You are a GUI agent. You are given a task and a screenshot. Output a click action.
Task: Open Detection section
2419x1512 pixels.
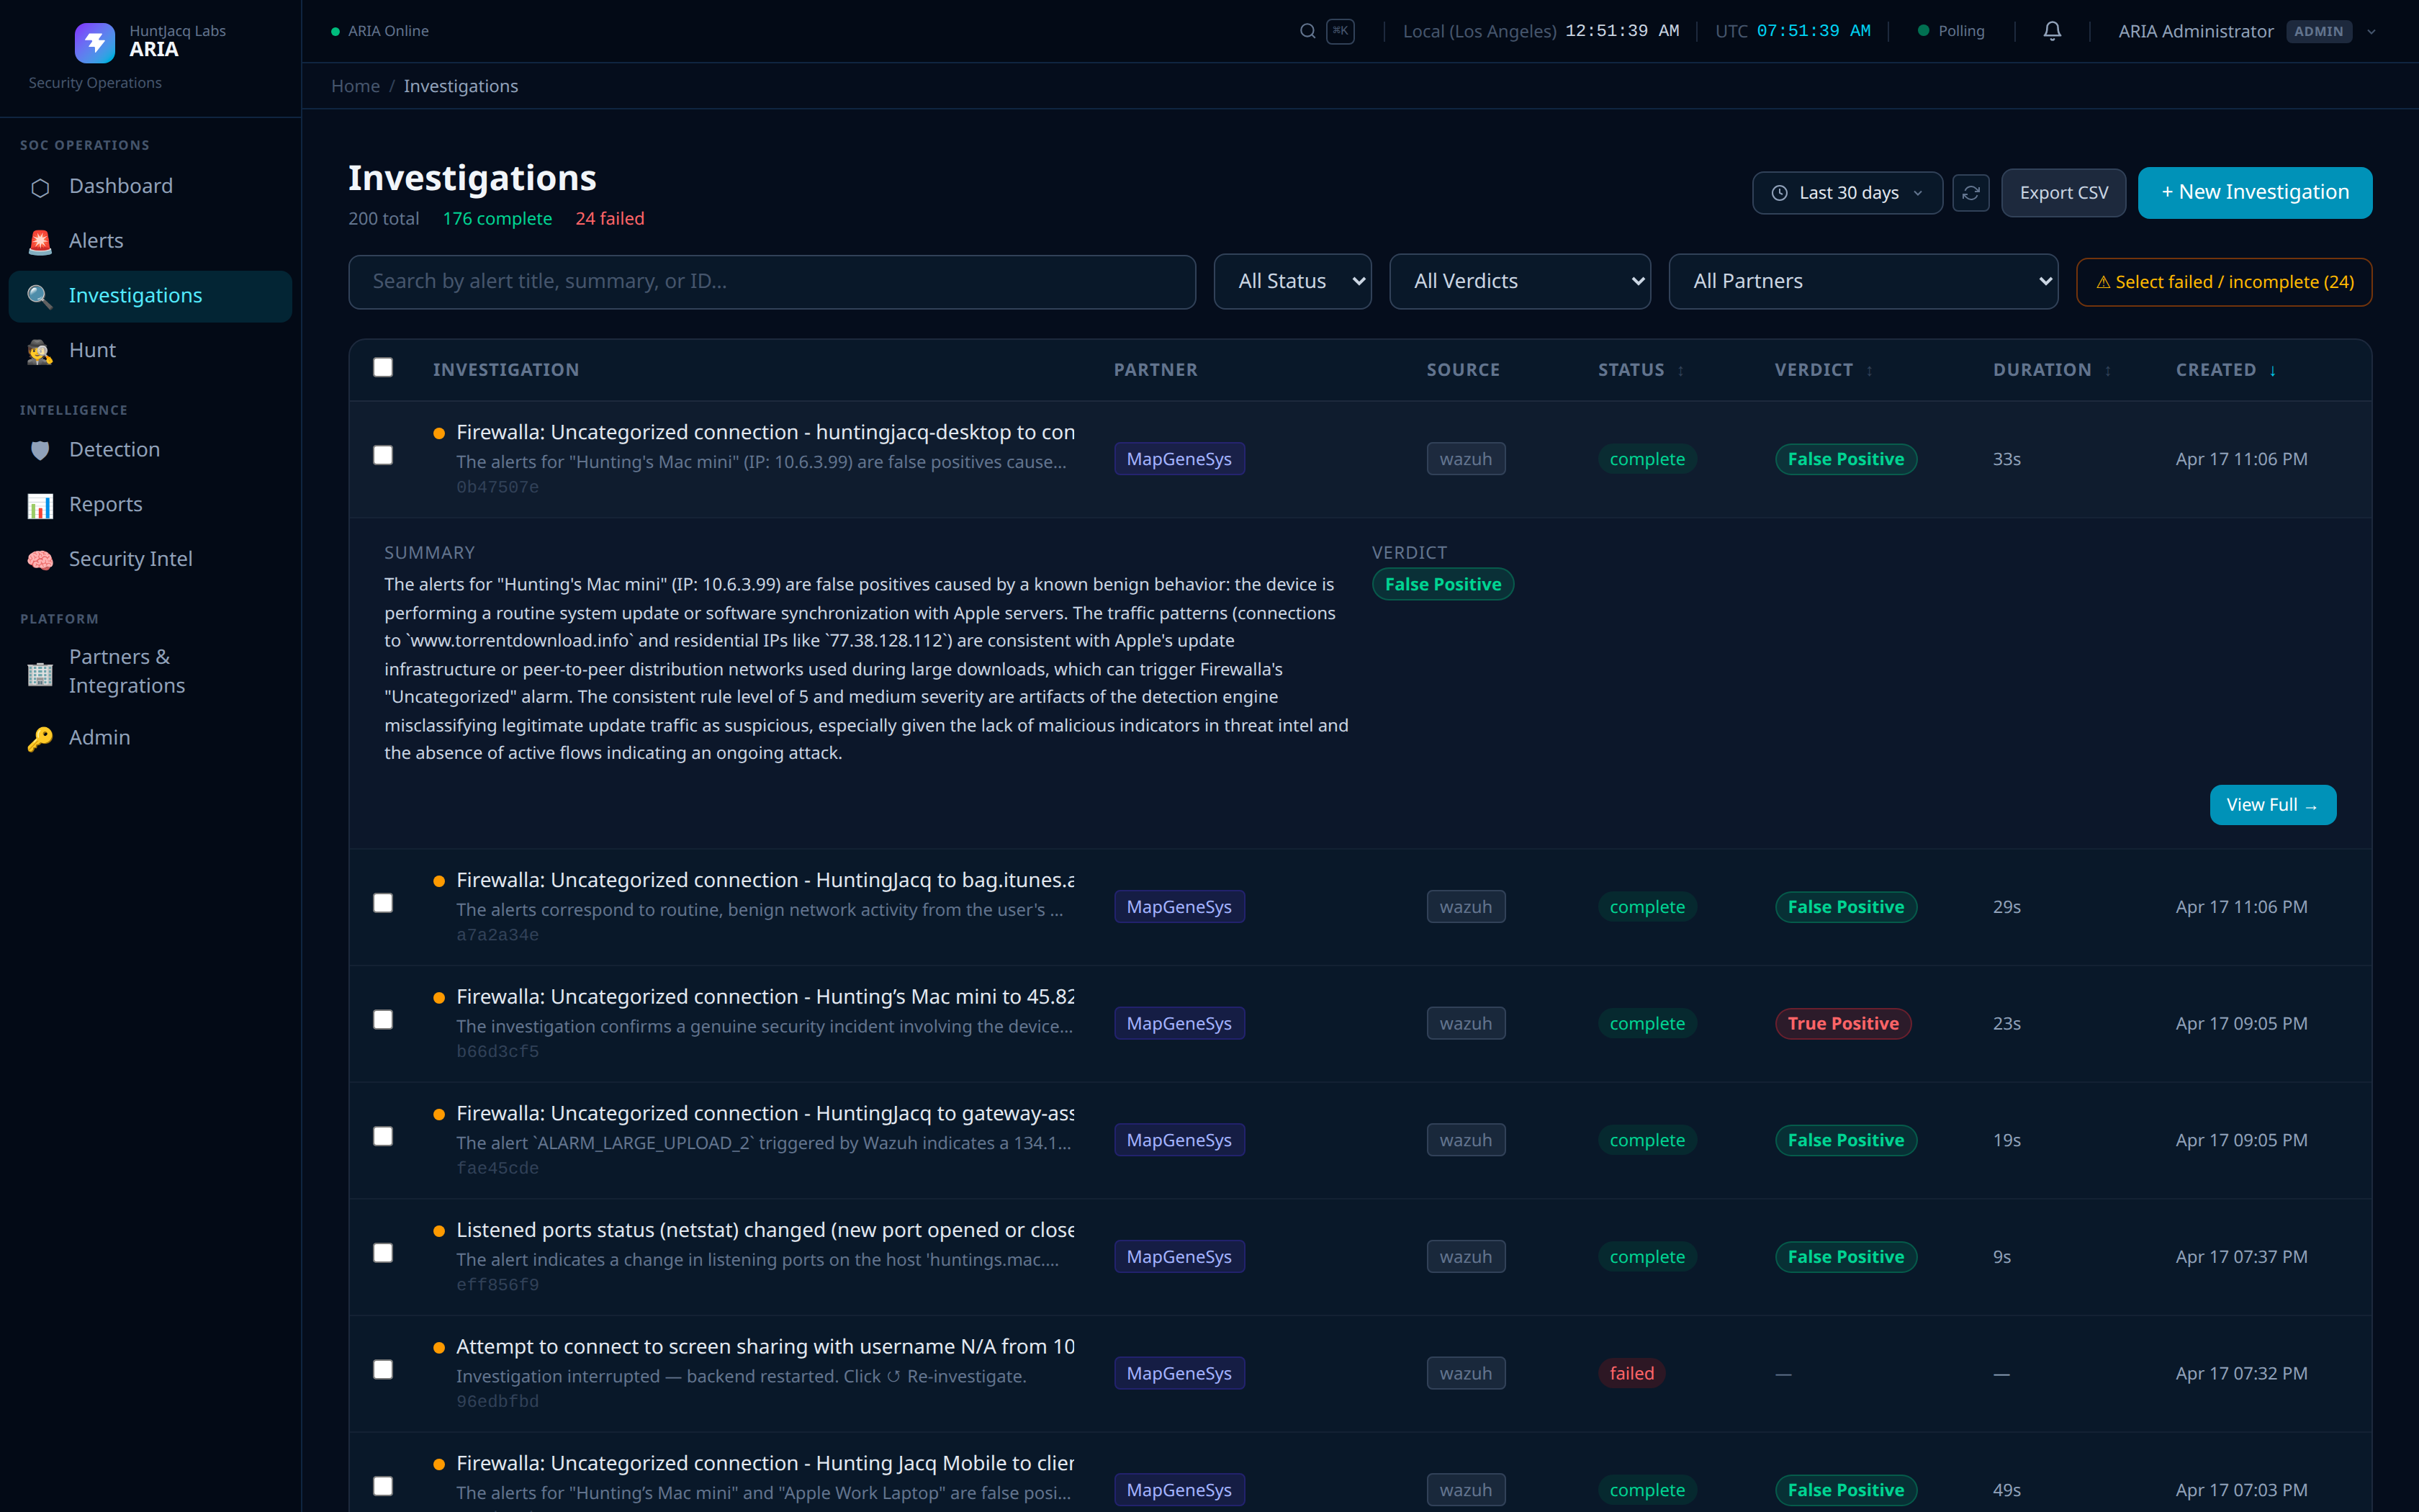coord(150,450)
